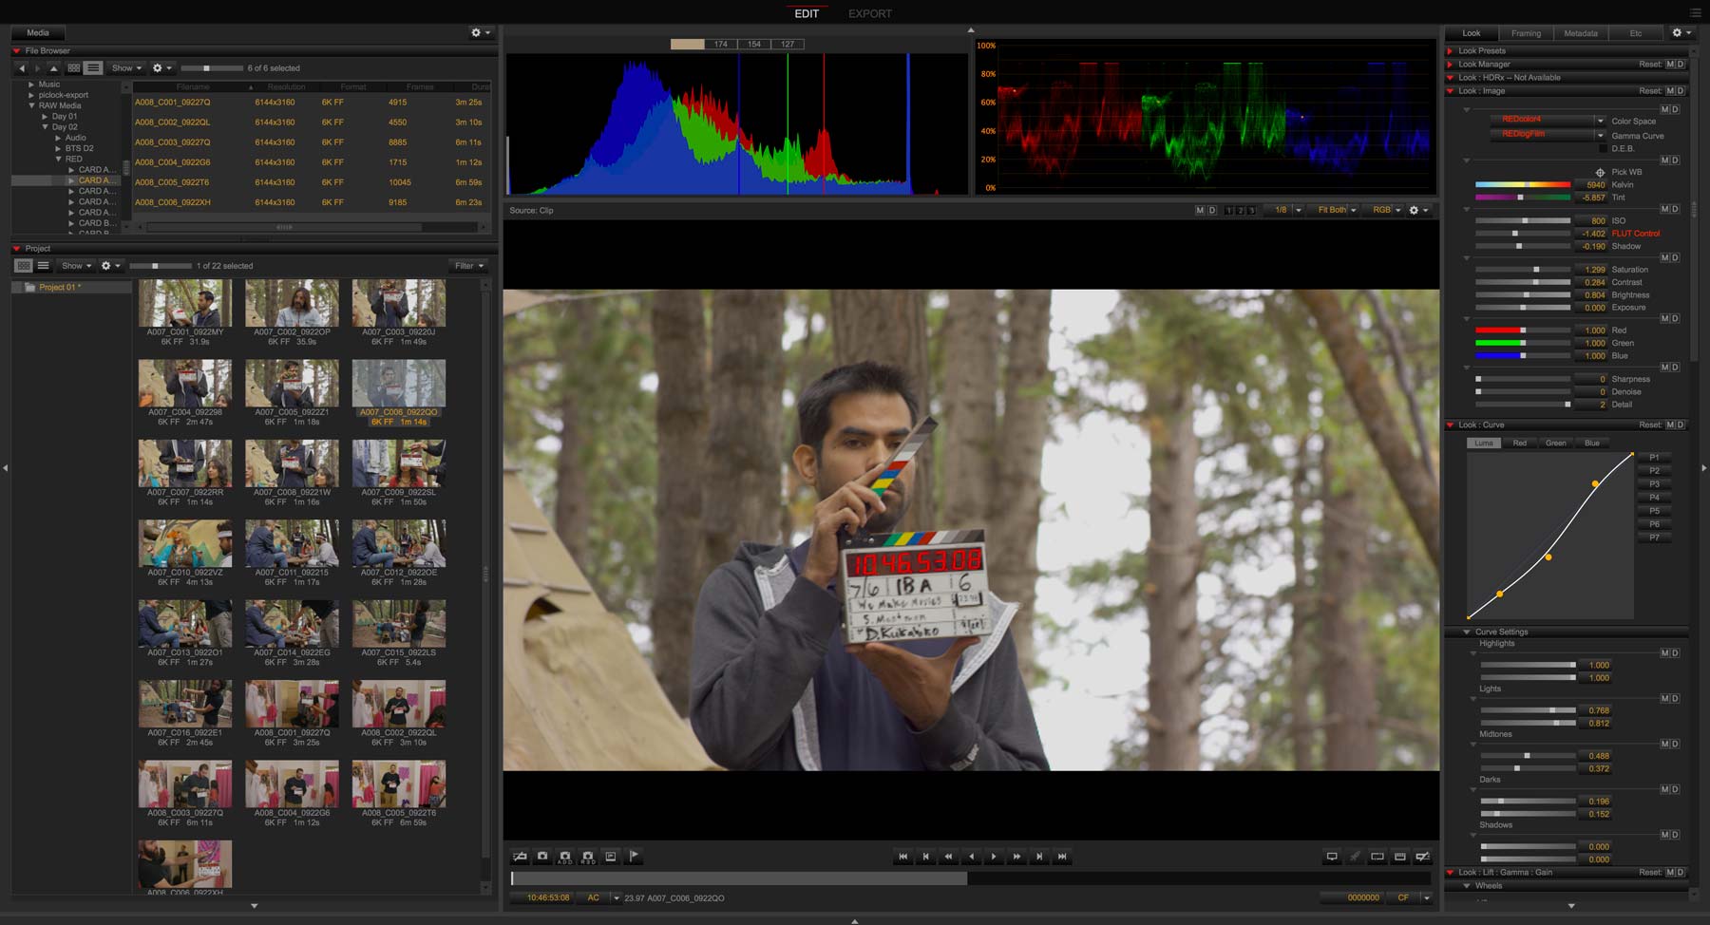Open the Media panel gear settings menu

pyautogui.click(x=481, y=32)
